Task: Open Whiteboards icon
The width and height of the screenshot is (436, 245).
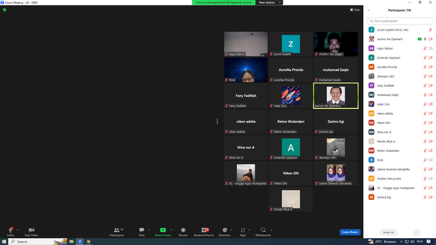Action: click(x=263, y=230)
